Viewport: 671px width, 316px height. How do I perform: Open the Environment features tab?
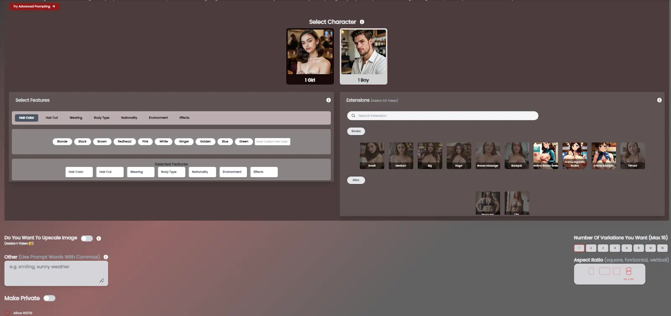(x=158, y=118)
